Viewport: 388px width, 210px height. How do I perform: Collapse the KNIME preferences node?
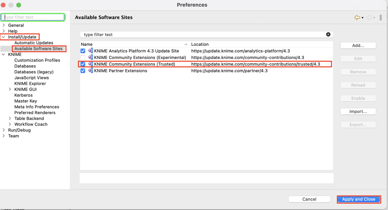tap(4, 55)
